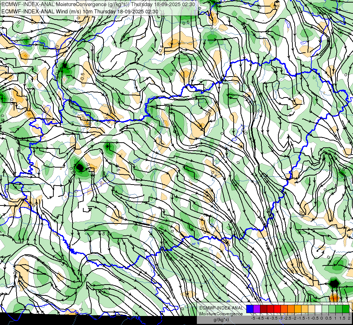This screenshot has height=325, width=353.
Task: Click the -1.5 tick label in legend
Action: pos(301,318)
